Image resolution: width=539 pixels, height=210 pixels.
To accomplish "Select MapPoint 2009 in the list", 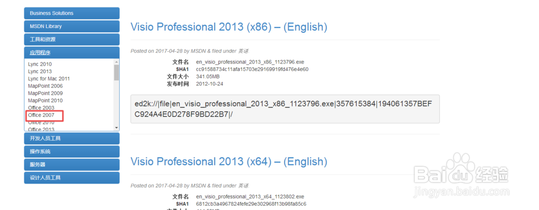I will tap(45, 93).
